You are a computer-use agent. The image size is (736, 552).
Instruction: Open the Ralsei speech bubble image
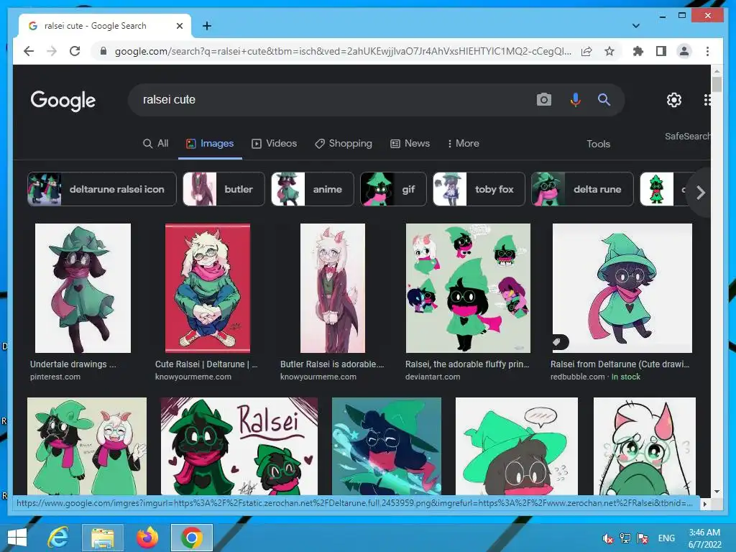517,446
